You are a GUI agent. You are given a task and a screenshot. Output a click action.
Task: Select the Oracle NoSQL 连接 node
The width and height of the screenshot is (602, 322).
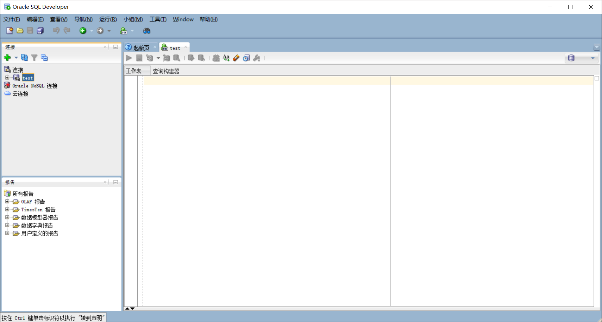click(x=35, y=86)
